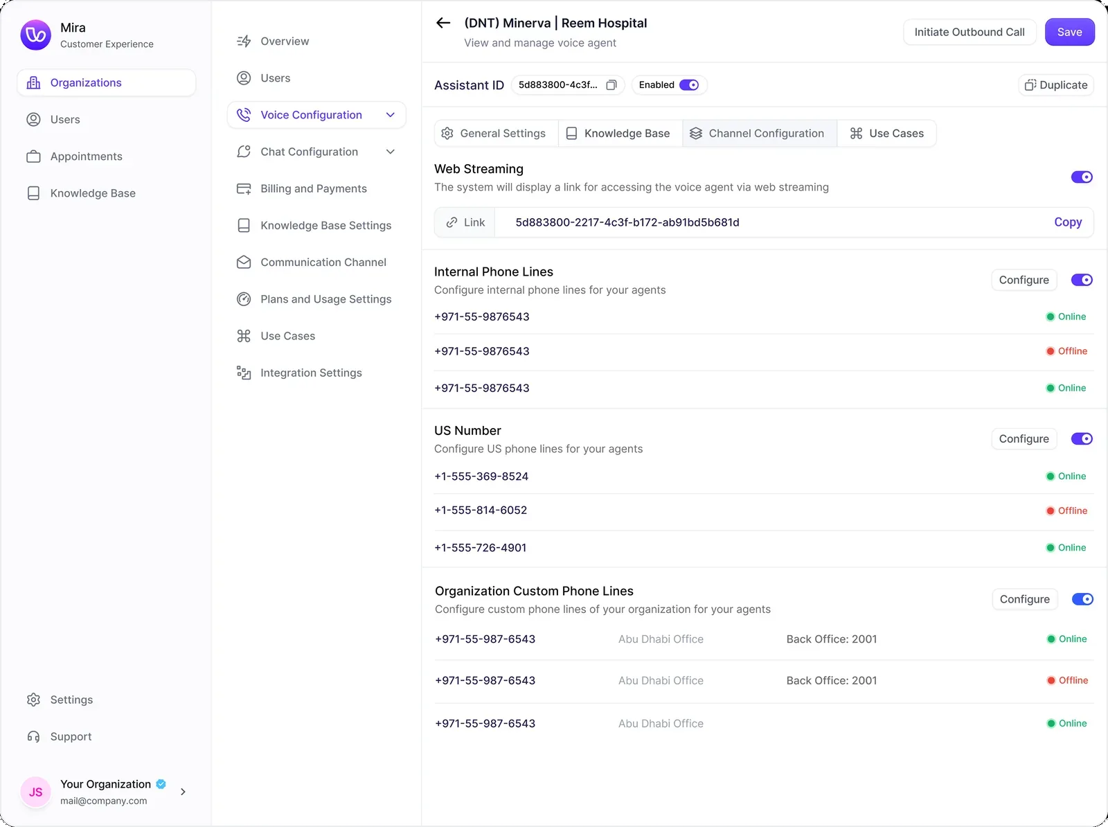The height and width of the screenshot is (827, 1108).
Task: Click the Settings gear icon
Action: click(33, 700)
